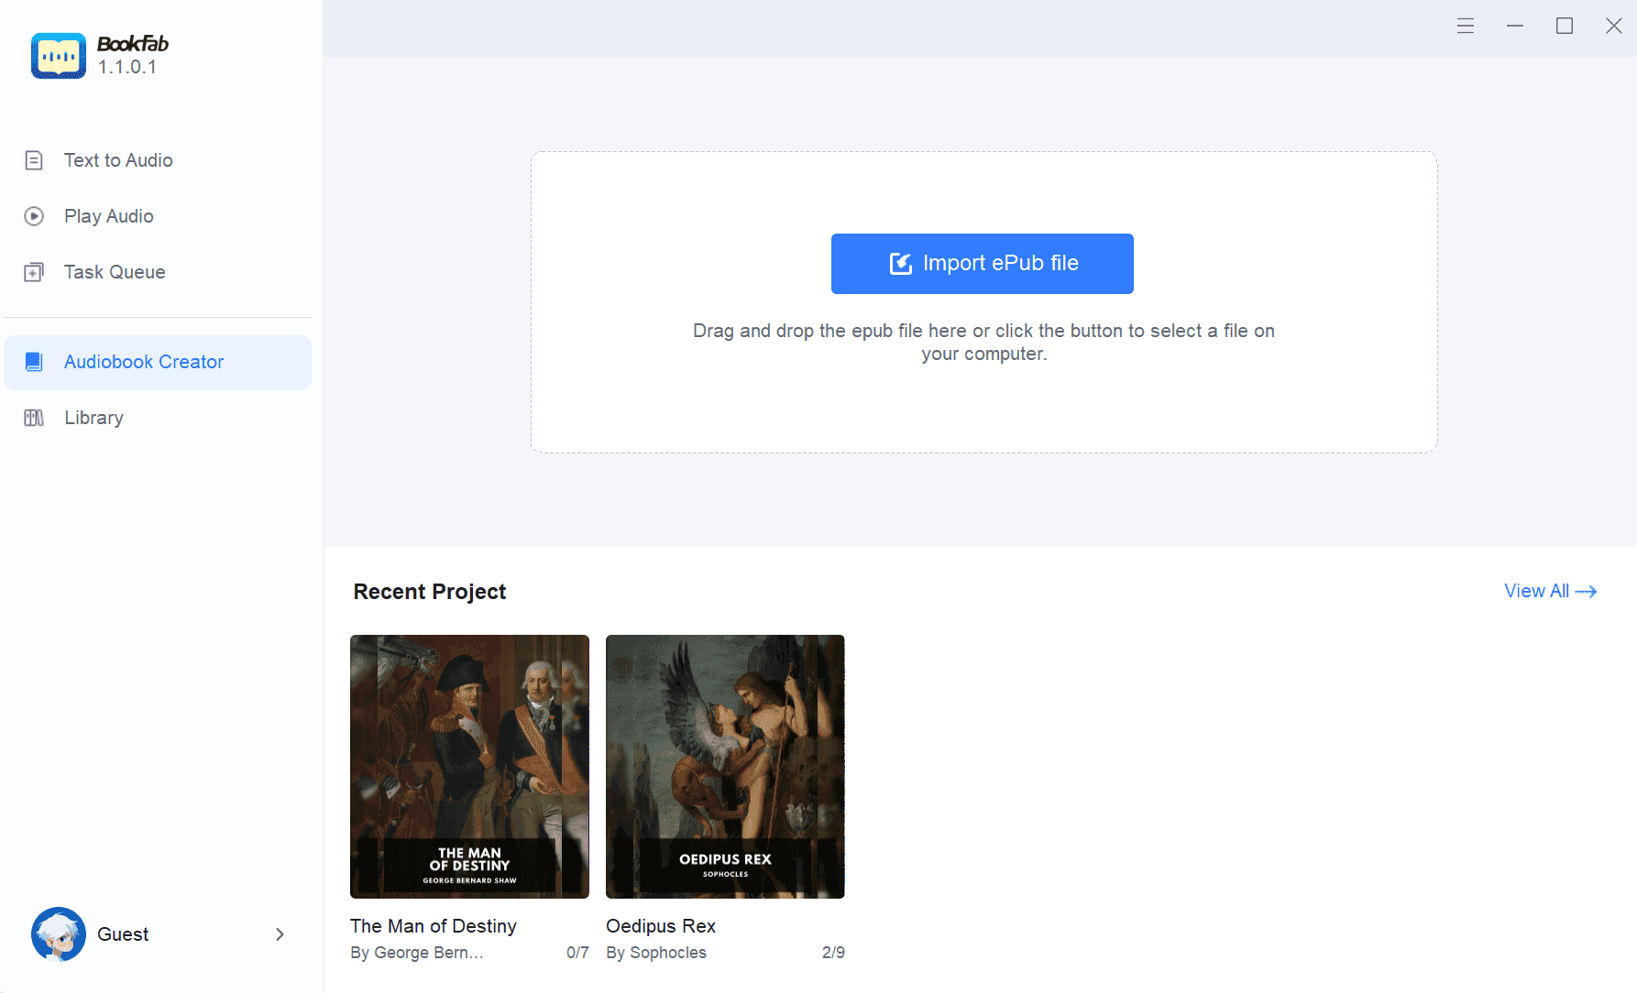Maximize the BookFab window
This screenshot has height=993, width=1637.
(x=1565, y=27)
